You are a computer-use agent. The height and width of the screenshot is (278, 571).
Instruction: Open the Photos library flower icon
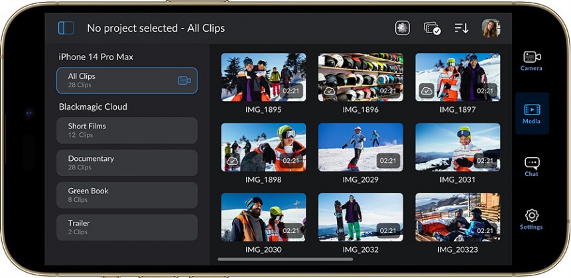click(x=403, y=28)
